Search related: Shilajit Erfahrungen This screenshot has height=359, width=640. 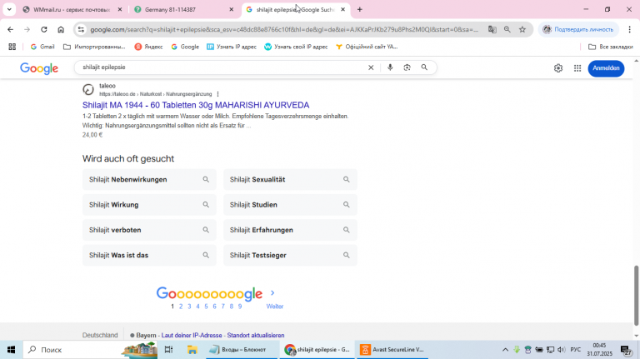point(290,230)
